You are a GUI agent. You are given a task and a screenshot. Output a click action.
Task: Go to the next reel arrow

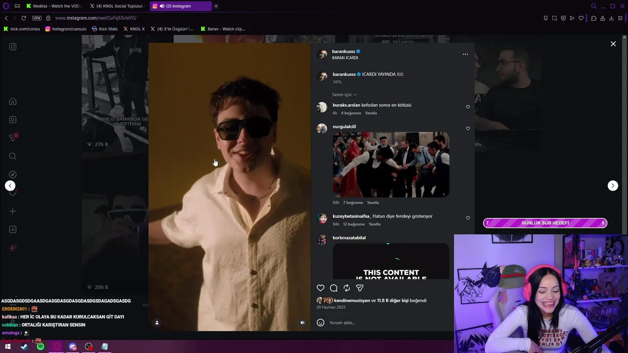point(613,185)
